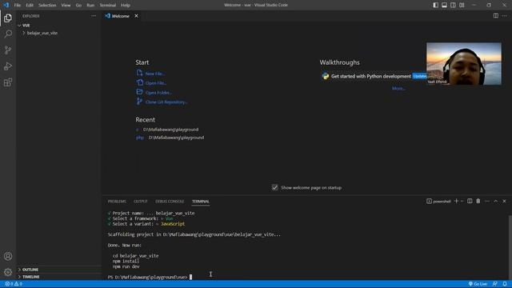Viewport: 512px width, 288px height.
Task: Click Go Live in status bar
Action: coord(478,284)
